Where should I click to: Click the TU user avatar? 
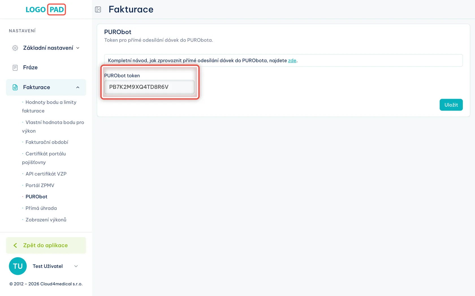[x=18, y=266]
